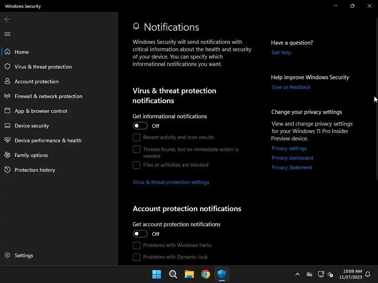Click the Virus & threat protection shield icon
This screenshot has width=378, height=283.
pyautogui.click(x=7, y=66)
